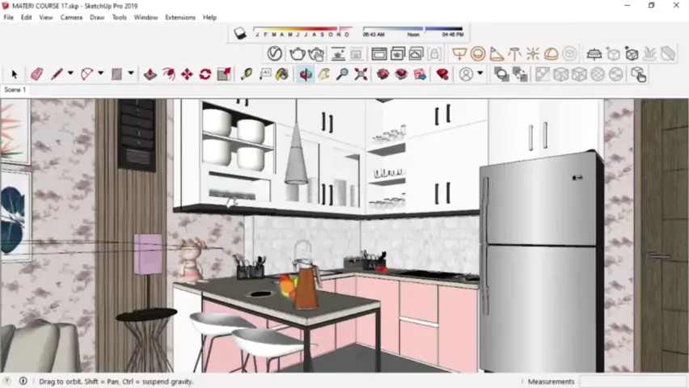Select the Rotate tool

tap(205, 74)
